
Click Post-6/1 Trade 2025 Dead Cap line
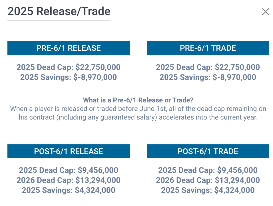[x=208, y=170]
